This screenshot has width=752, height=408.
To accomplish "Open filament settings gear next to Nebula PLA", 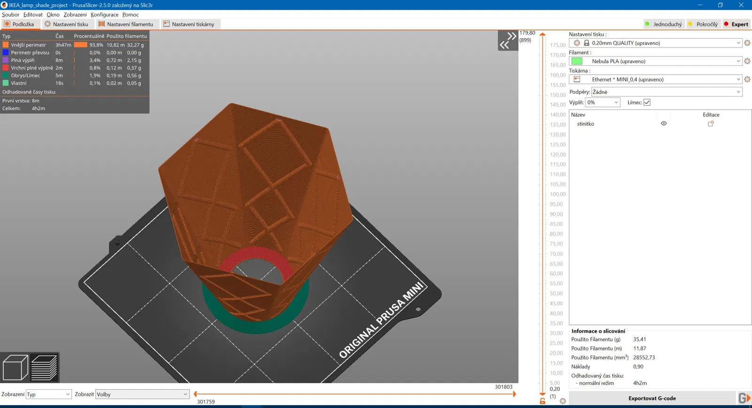I will [747, 61].
